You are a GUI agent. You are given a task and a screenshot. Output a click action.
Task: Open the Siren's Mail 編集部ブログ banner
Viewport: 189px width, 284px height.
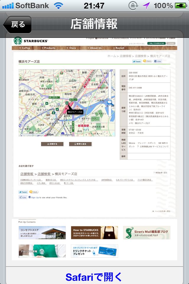point(146,233)
